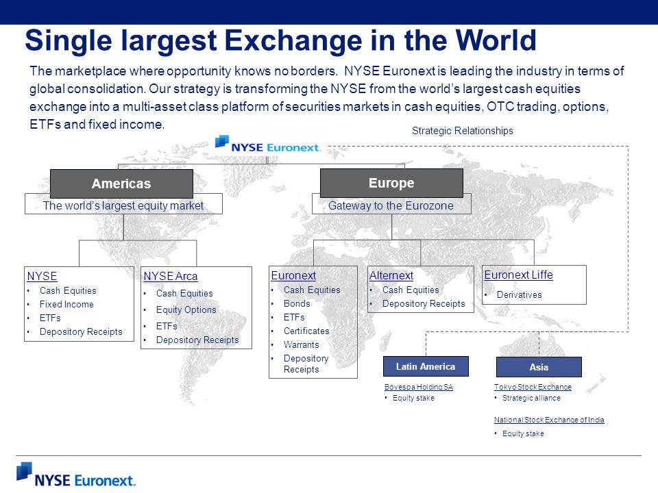Click 'Depository Receipts' under Euronext
The image size is (658, 493).
pyautogui.click(x=306, y=364)
